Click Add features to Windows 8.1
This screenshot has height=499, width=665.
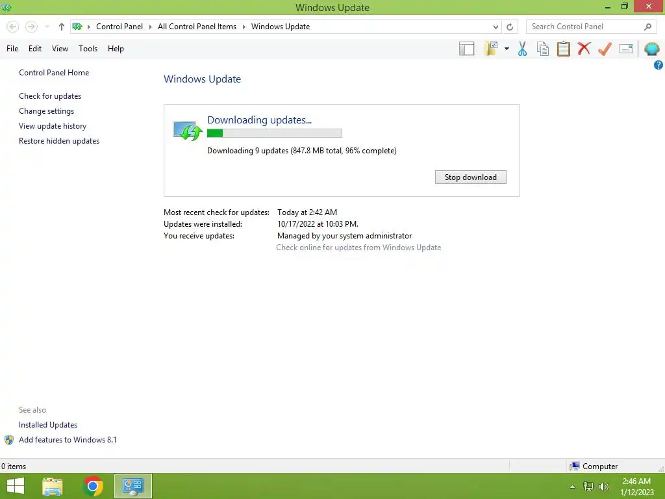pyautogui.click(x=68, y=440)
